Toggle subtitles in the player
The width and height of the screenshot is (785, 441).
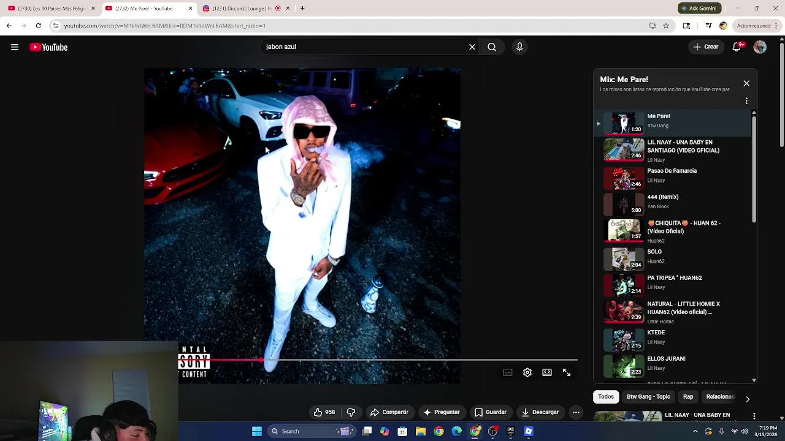pyautogui.click(x=508, y=372)
